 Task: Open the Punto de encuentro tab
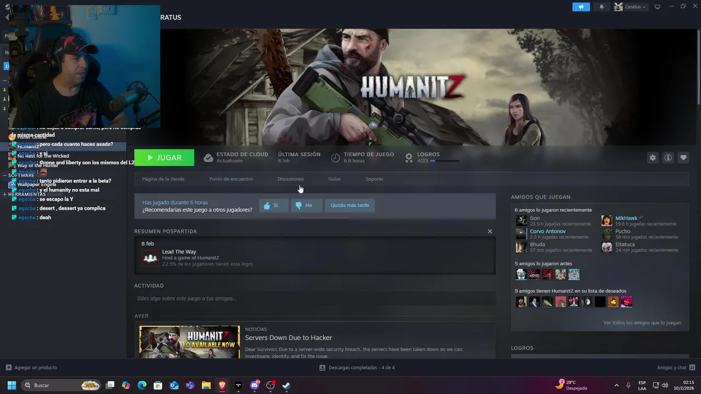[231, 179]
